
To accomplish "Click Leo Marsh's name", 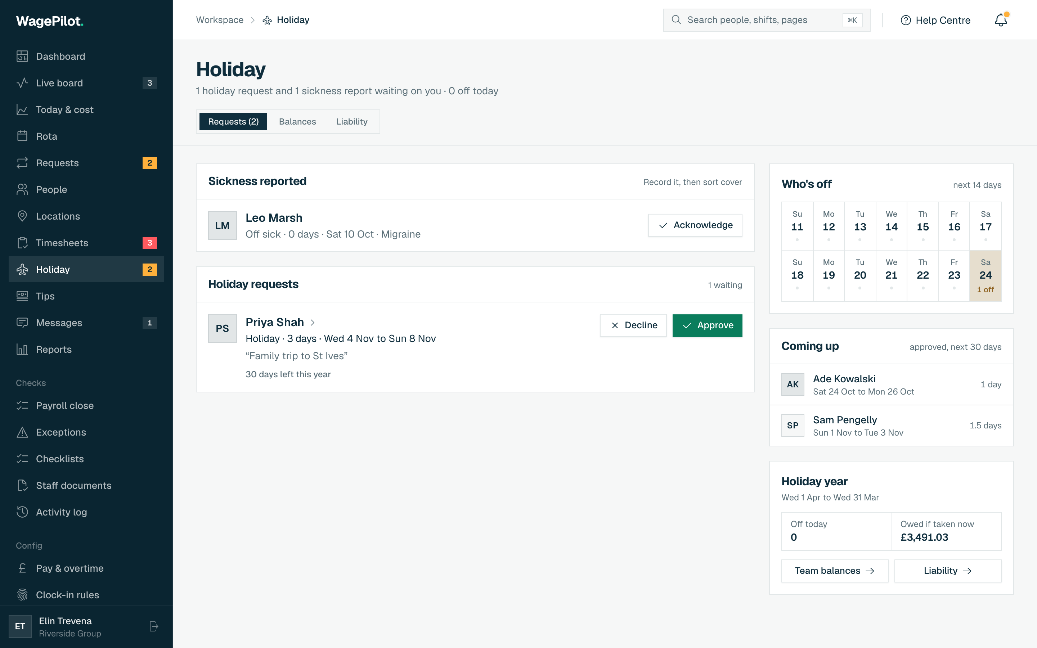I will 274,218.
